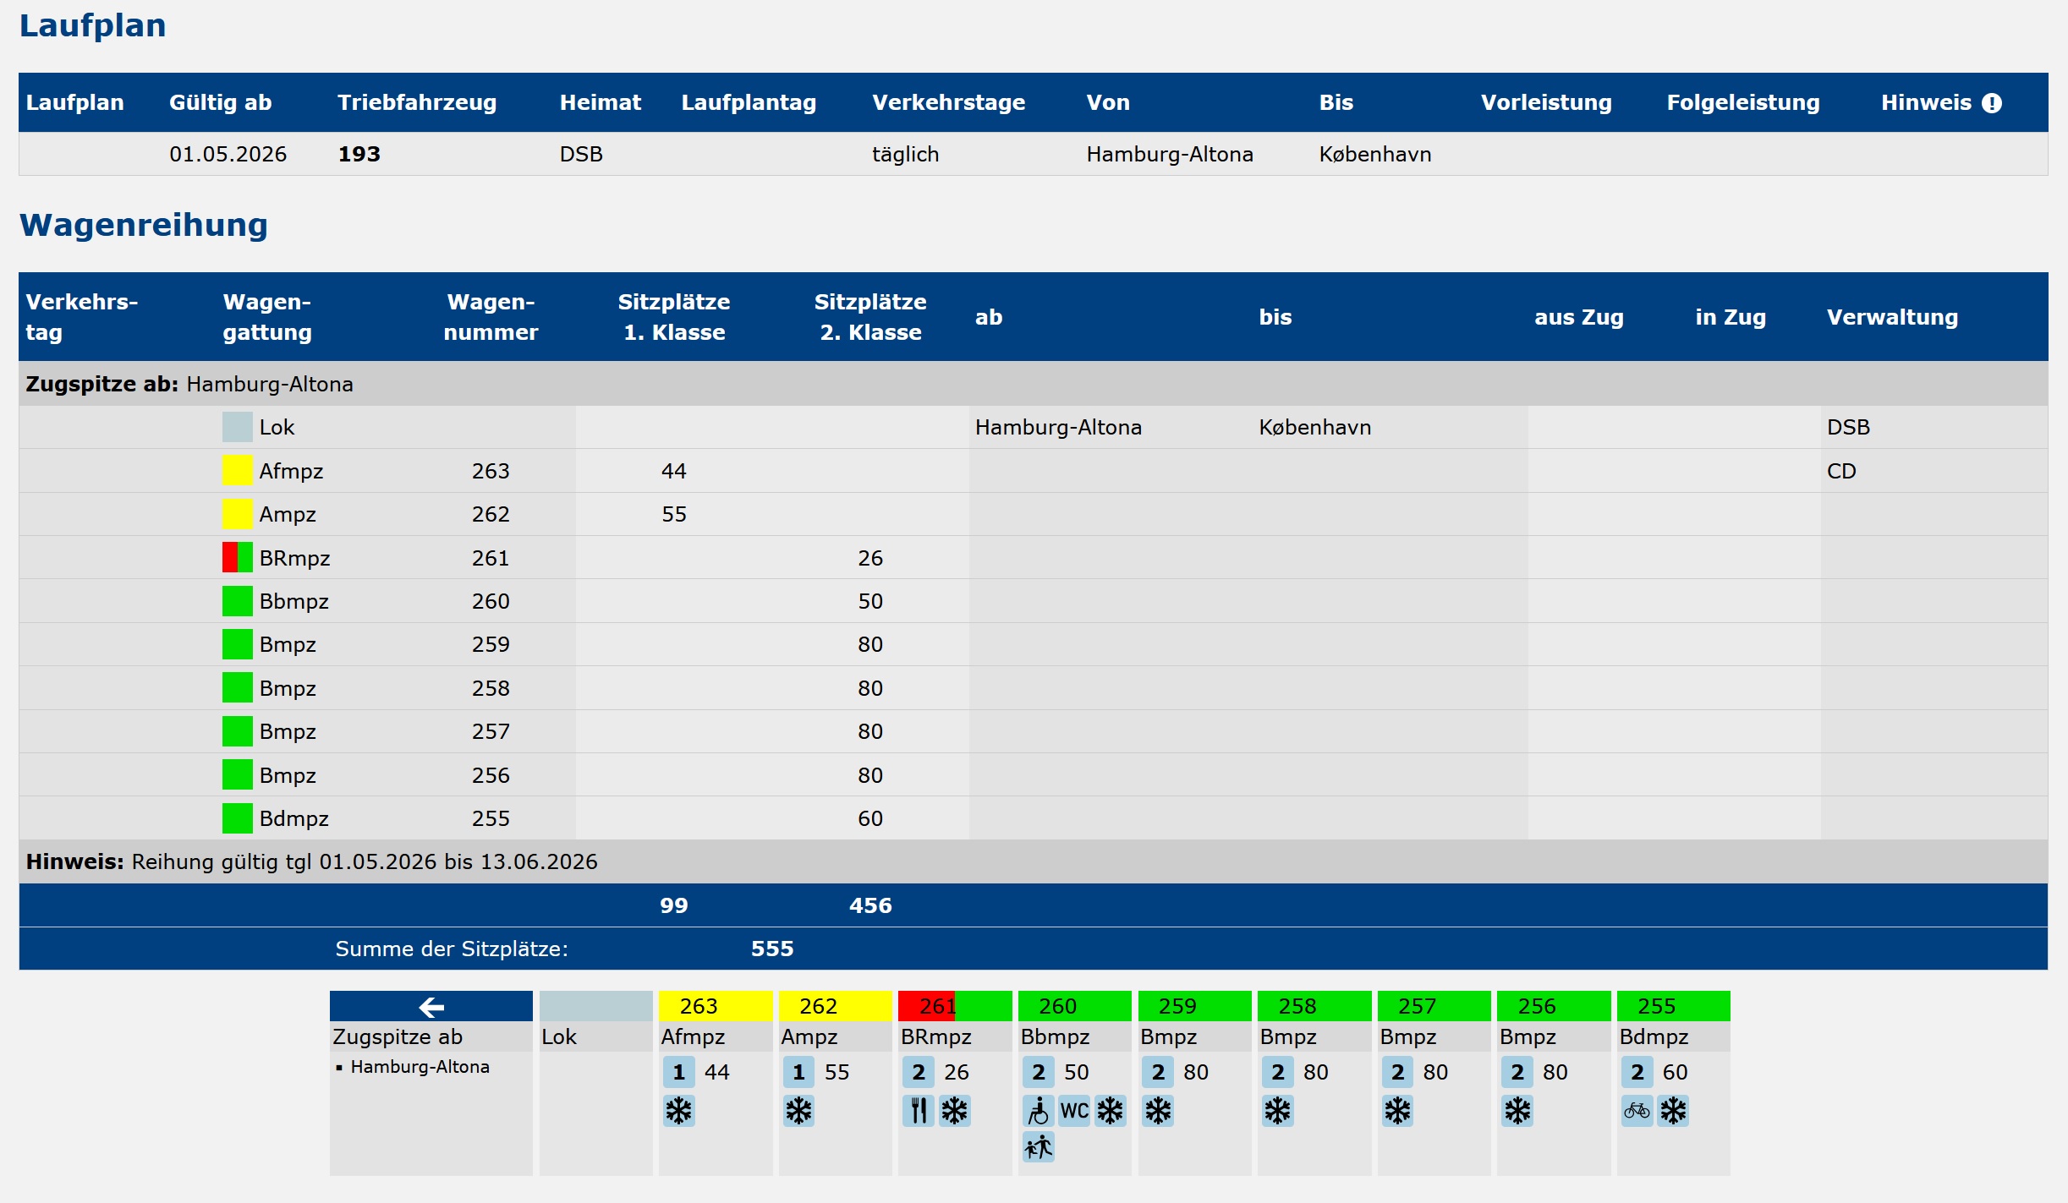2068x1203 pixels.
Task: Click the family/children icon on wagon 260
Action: coord(1039,1147)
